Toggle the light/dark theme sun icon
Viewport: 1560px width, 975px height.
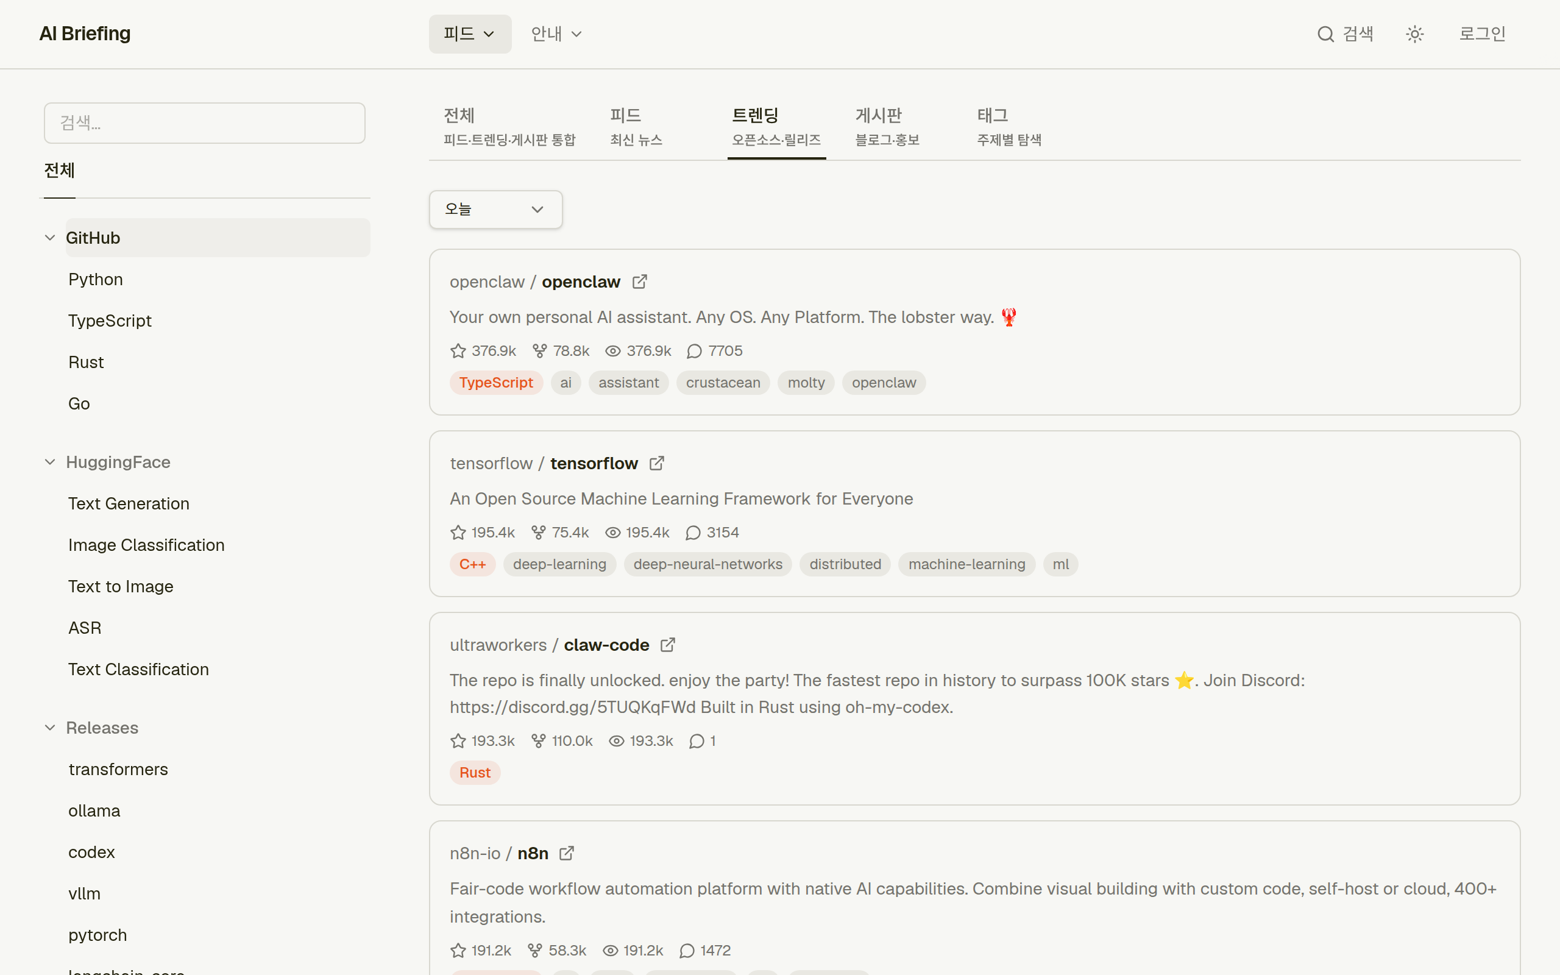pyautogui.click(x=1415, y=34)
